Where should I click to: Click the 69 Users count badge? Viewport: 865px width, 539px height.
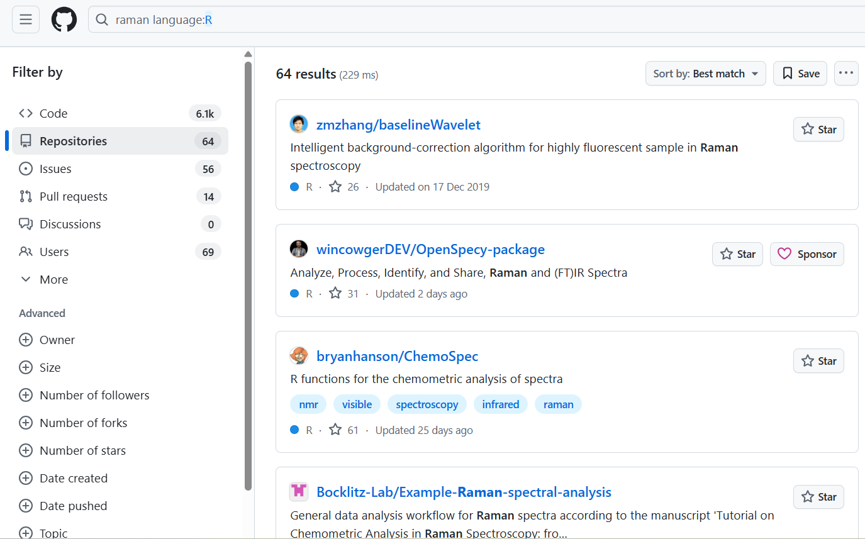208,252
